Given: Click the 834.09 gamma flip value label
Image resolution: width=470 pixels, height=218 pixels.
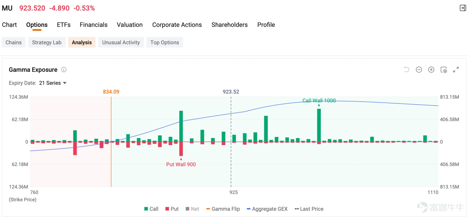Looking at the screenshot, I should point(111,92).
